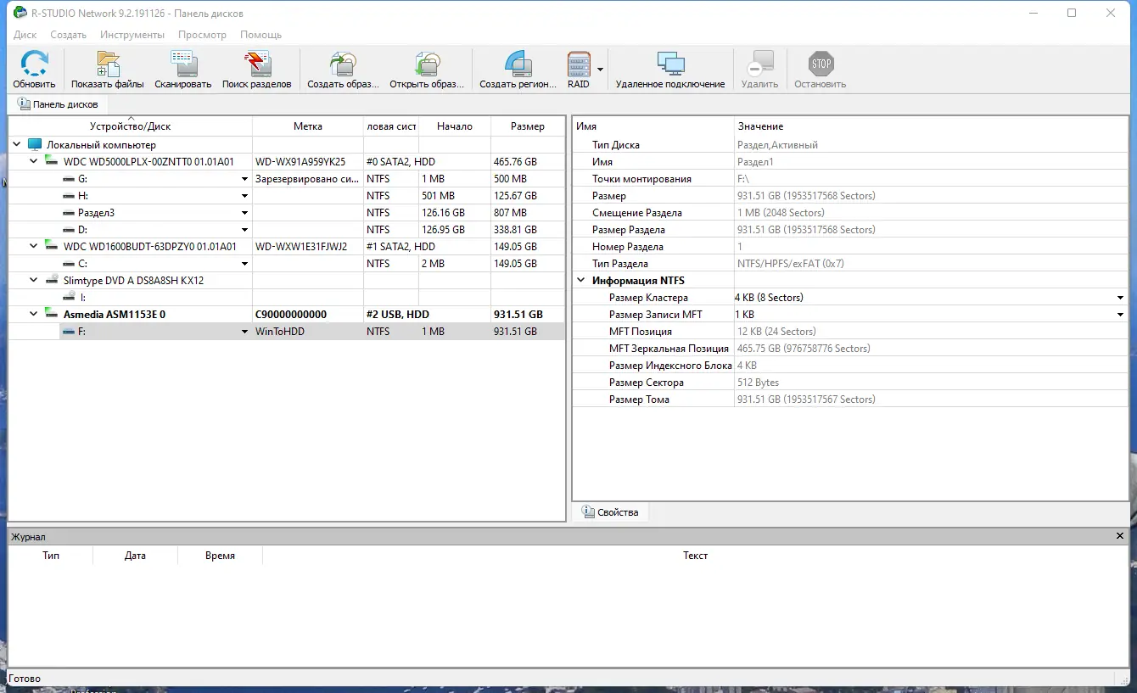The image size is (1137, 693).
Task: Open Удаленное подключение remote connection
Action: tap(670, 65)
